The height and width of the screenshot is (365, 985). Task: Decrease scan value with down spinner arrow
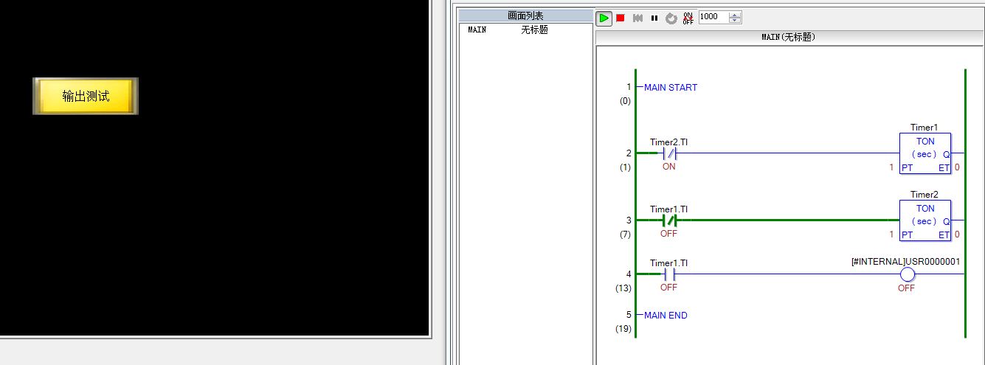click(x=735, y=21)
